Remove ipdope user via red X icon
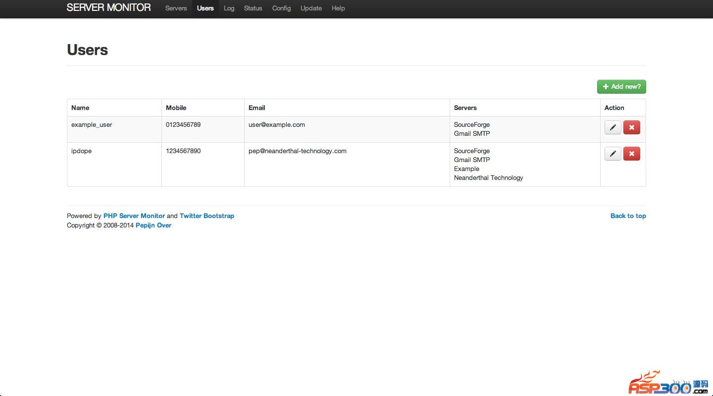Viewport: 713px width, 396px height. [631, 154]
